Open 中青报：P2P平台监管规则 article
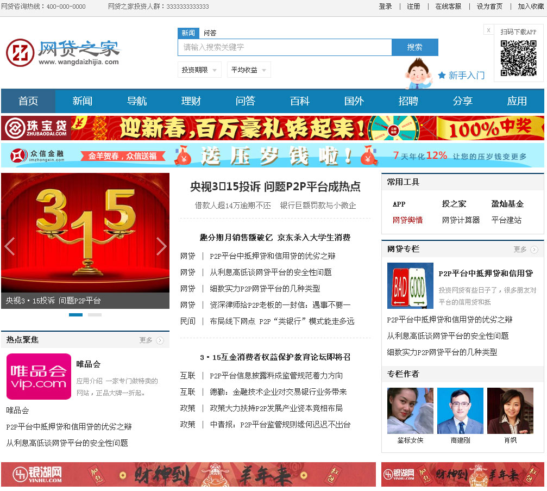This screenshot has height=491, width=547. pos(280,425)
